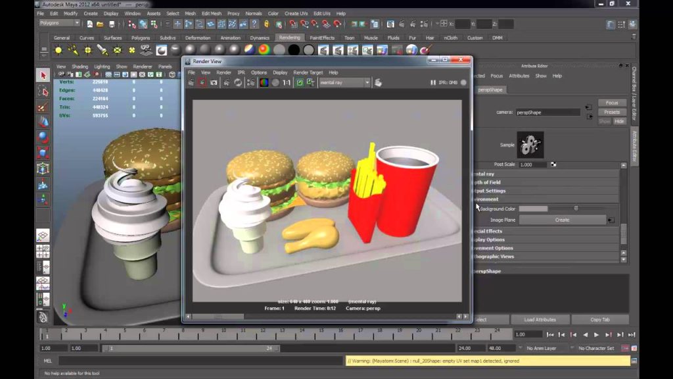Click the Post Scale value field
Viewport: 673px width, 379px height.
(532, 164)
